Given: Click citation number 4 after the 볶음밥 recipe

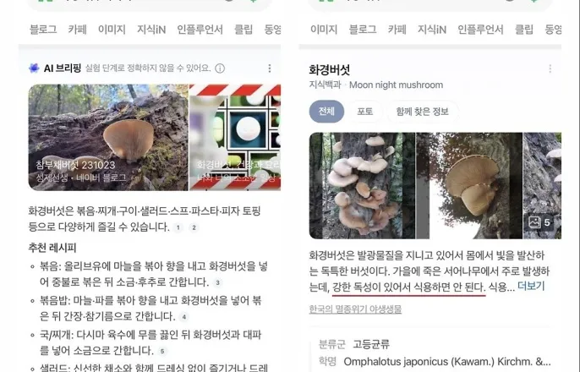Looking at the screenshot, I should [x=183, y=317].
